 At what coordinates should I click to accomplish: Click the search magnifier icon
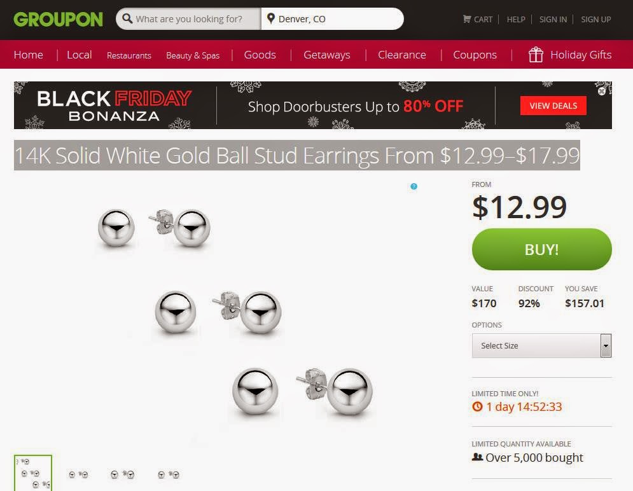127,18
